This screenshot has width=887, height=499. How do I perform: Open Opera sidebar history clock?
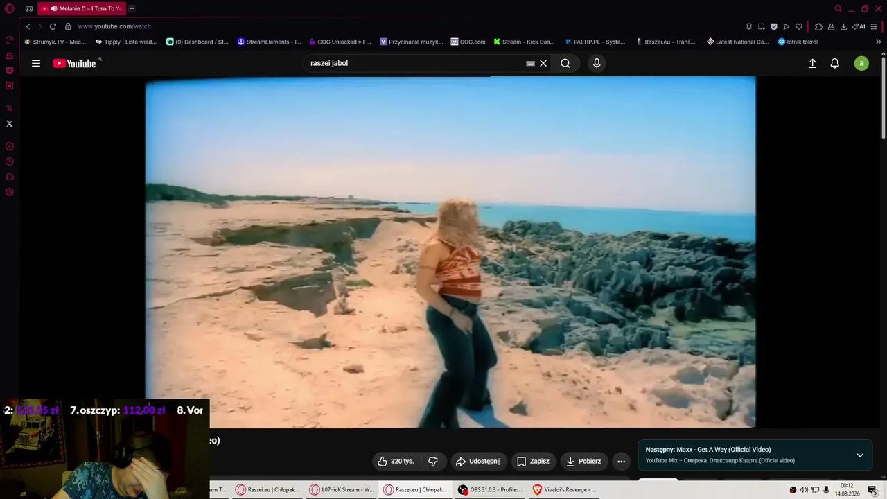(10, 161)
